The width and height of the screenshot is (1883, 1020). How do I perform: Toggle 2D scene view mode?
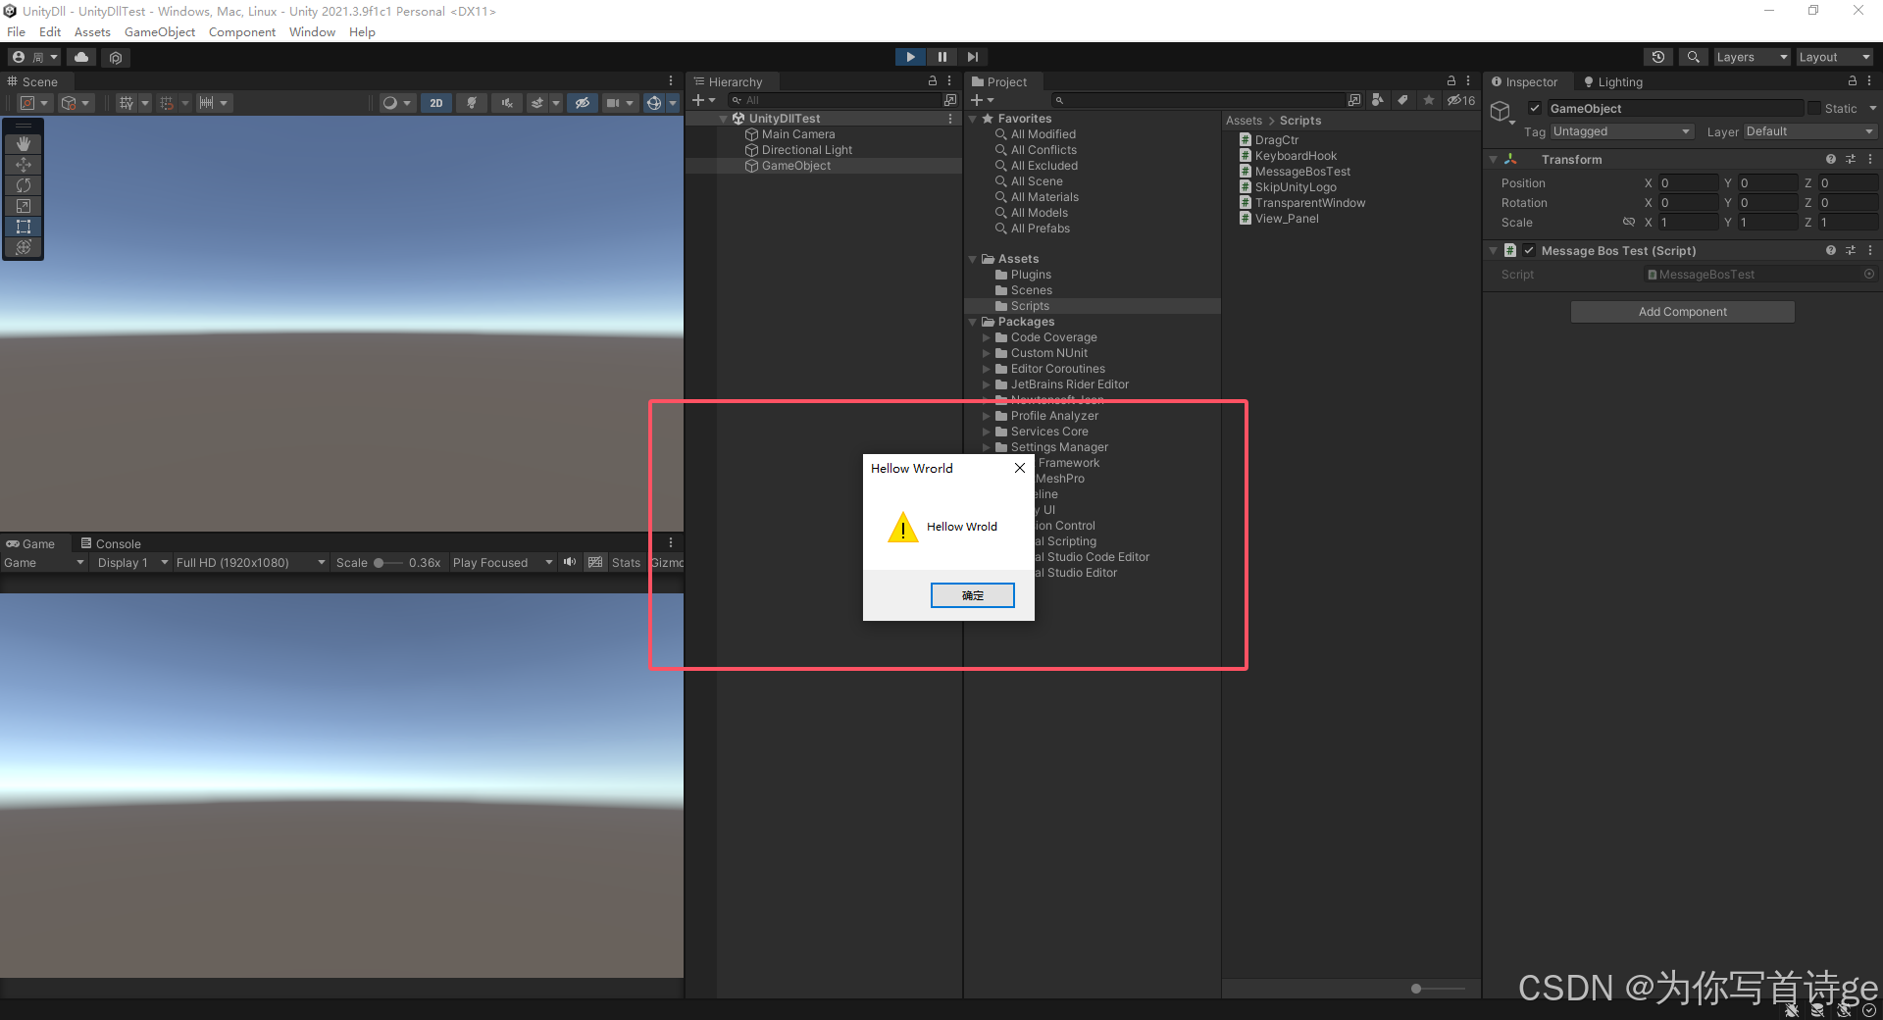click(436, 102)
